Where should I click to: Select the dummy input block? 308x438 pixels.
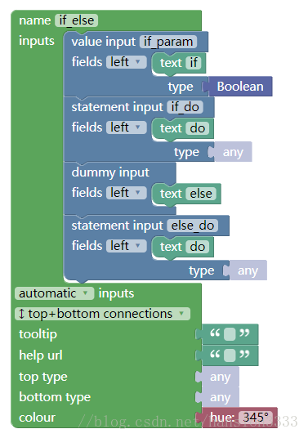pos(110,172)
